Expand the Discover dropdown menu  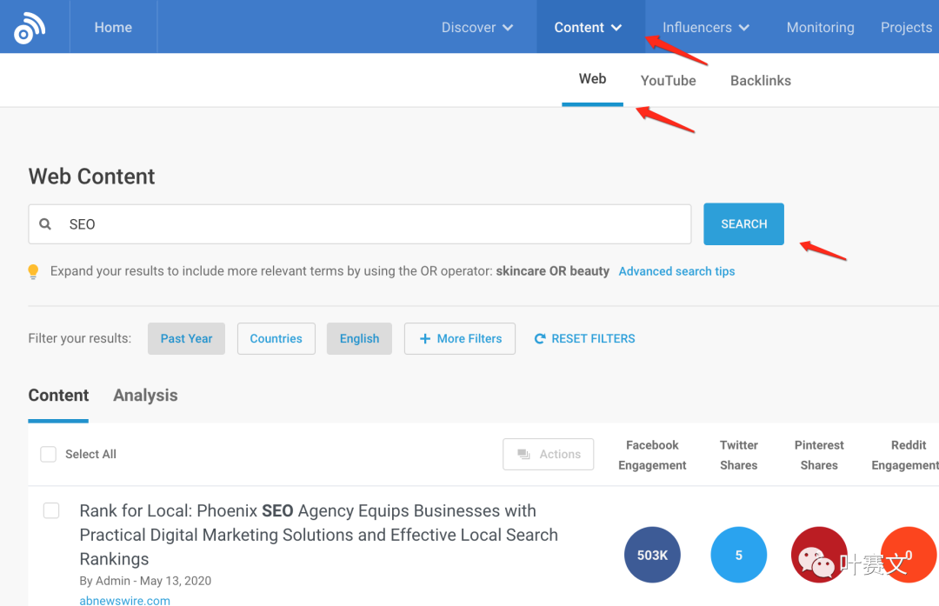pos(476,28)
